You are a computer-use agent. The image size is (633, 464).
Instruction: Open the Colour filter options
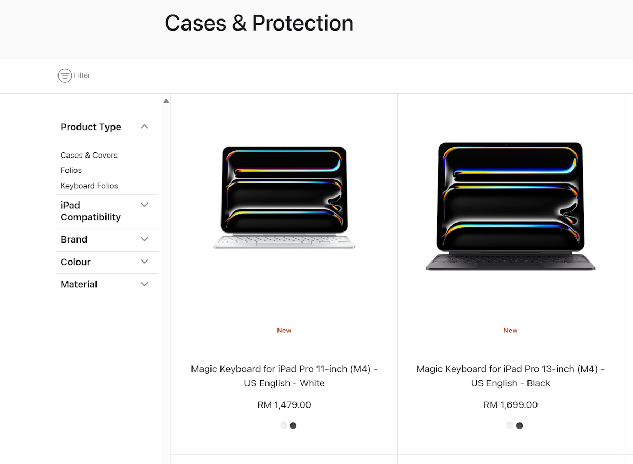[144, 262]
